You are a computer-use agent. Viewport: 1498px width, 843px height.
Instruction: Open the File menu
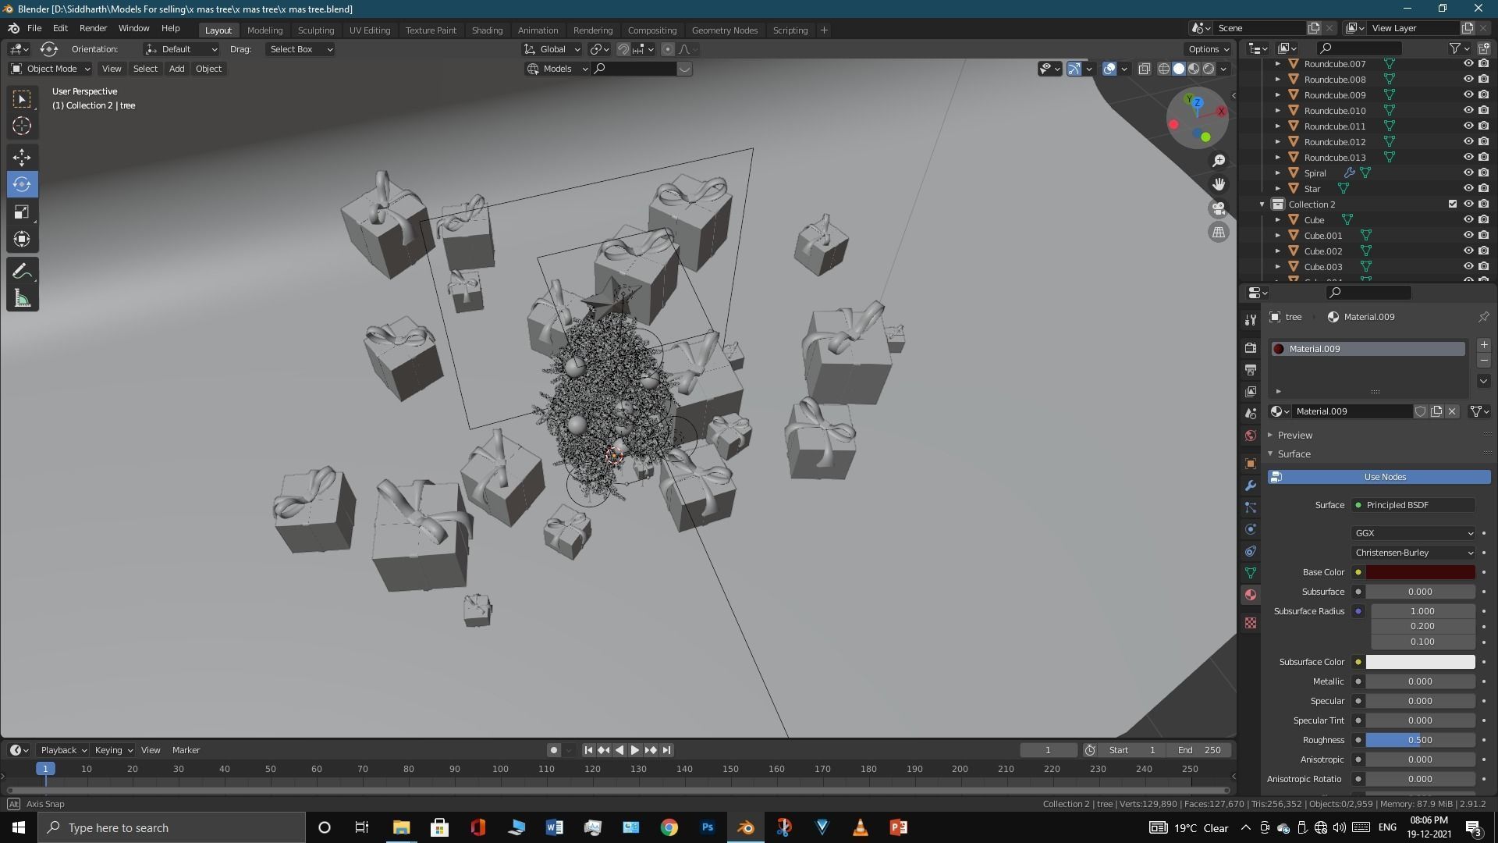point(34,28)
